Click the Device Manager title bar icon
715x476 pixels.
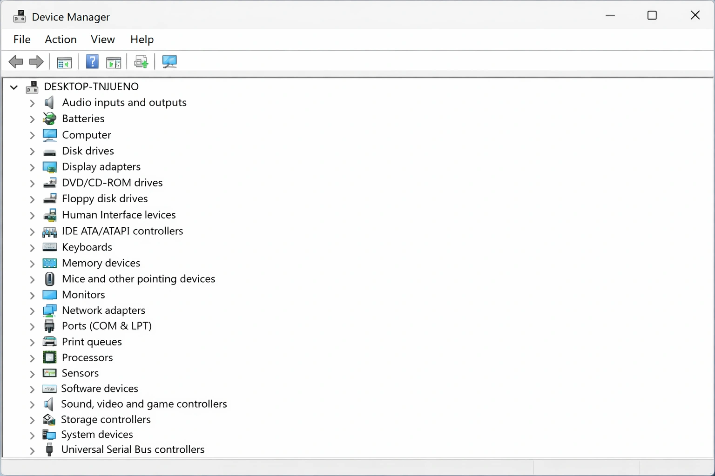(19, 15)
